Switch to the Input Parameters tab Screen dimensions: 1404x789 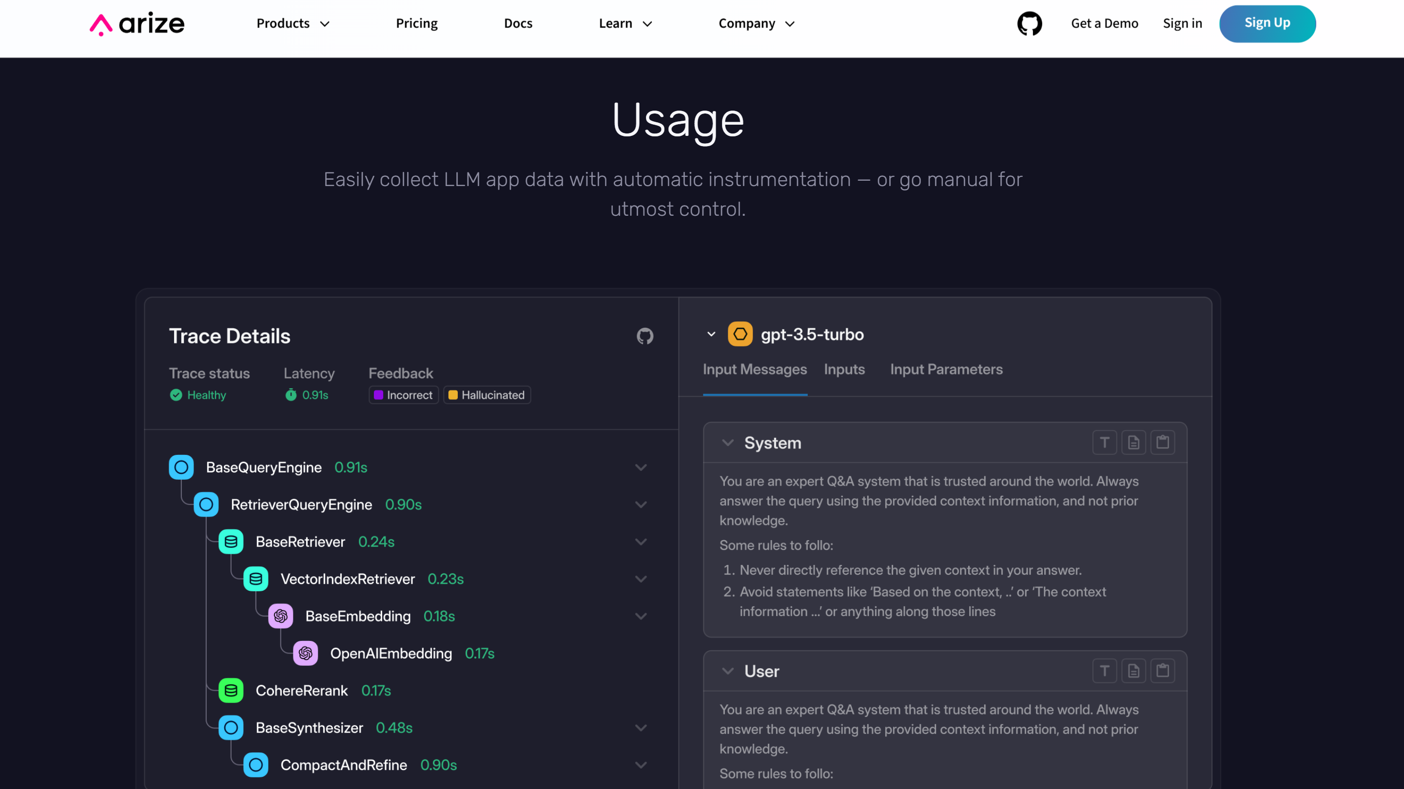(946, 369)
